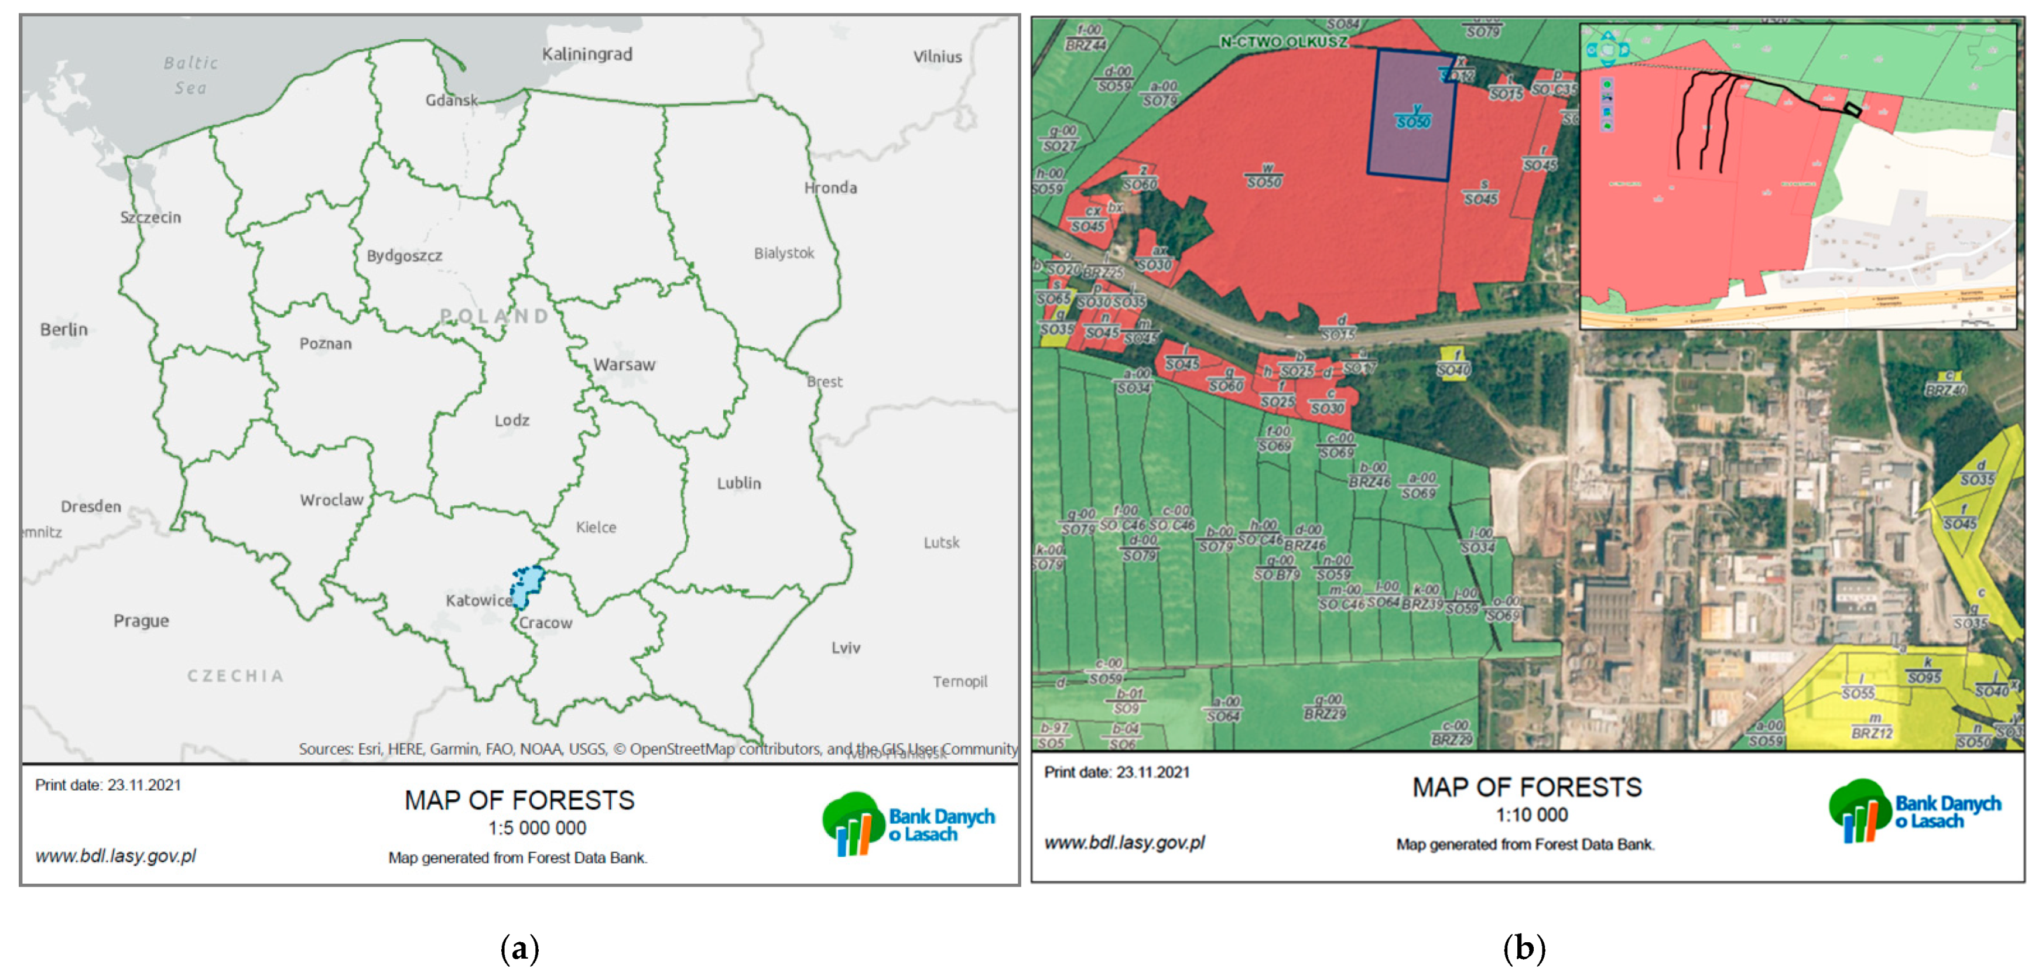Click the zoom out minus control

(x=1609, y=64)
